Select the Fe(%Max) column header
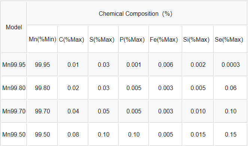Screen dimensions: 248x146 pyautogui.click(x=166, y=39)
